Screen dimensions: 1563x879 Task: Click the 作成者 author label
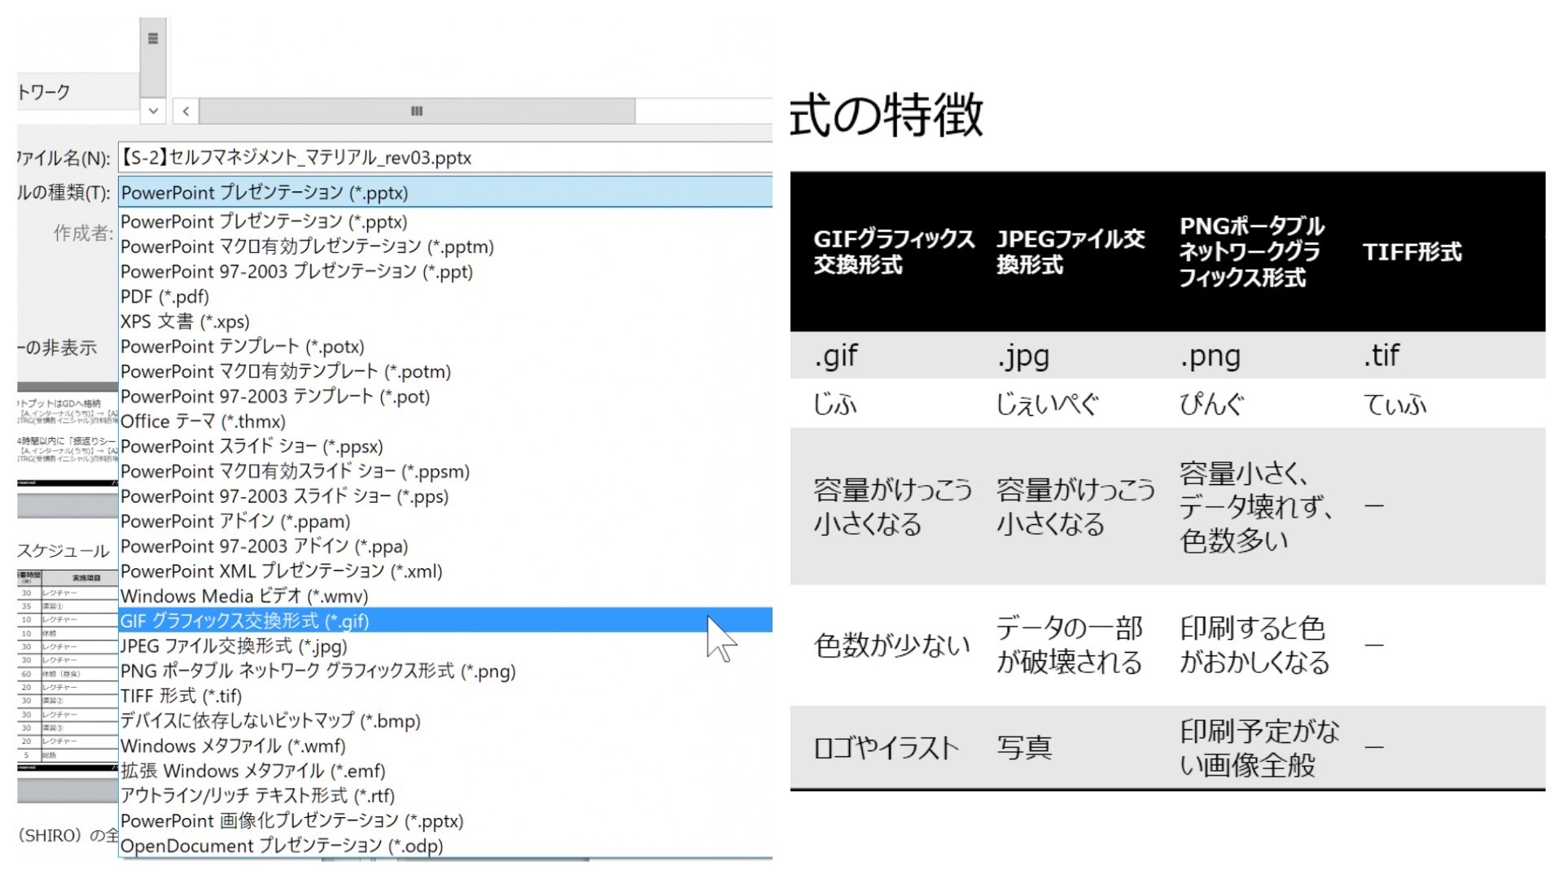(83, 234)
